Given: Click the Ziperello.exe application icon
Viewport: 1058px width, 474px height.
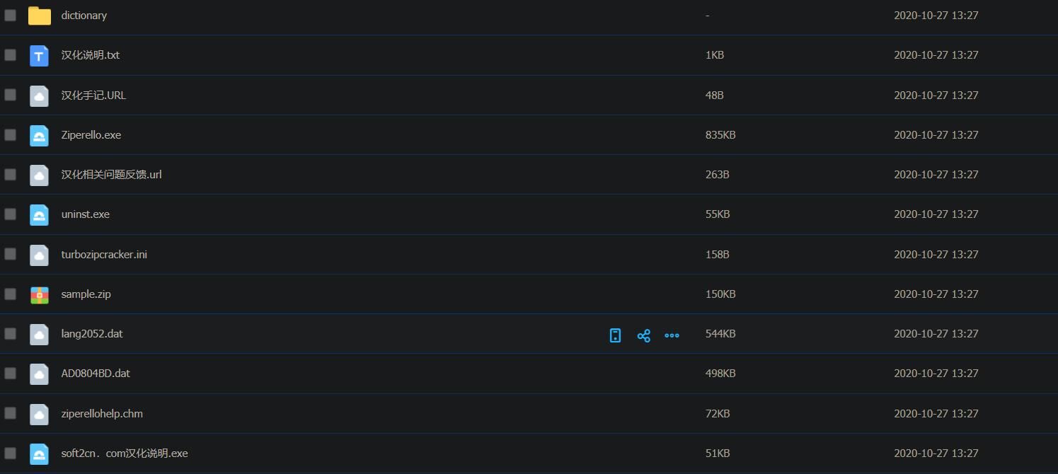Looking at the screenshot, I should click(x=40, y=135).
